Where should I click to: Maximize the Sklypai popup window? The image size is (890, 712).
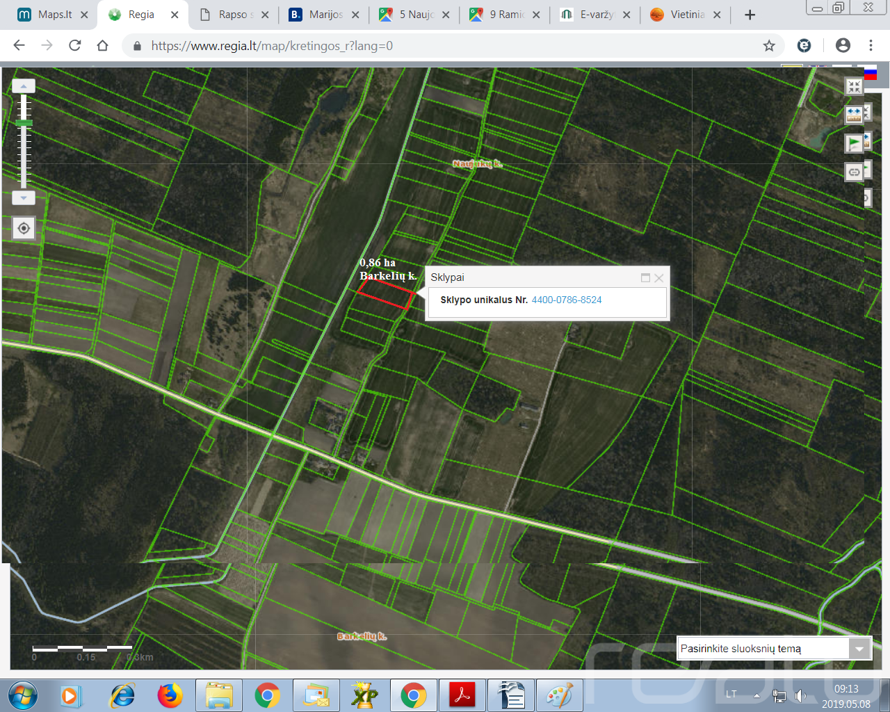[x=645, y=277]
